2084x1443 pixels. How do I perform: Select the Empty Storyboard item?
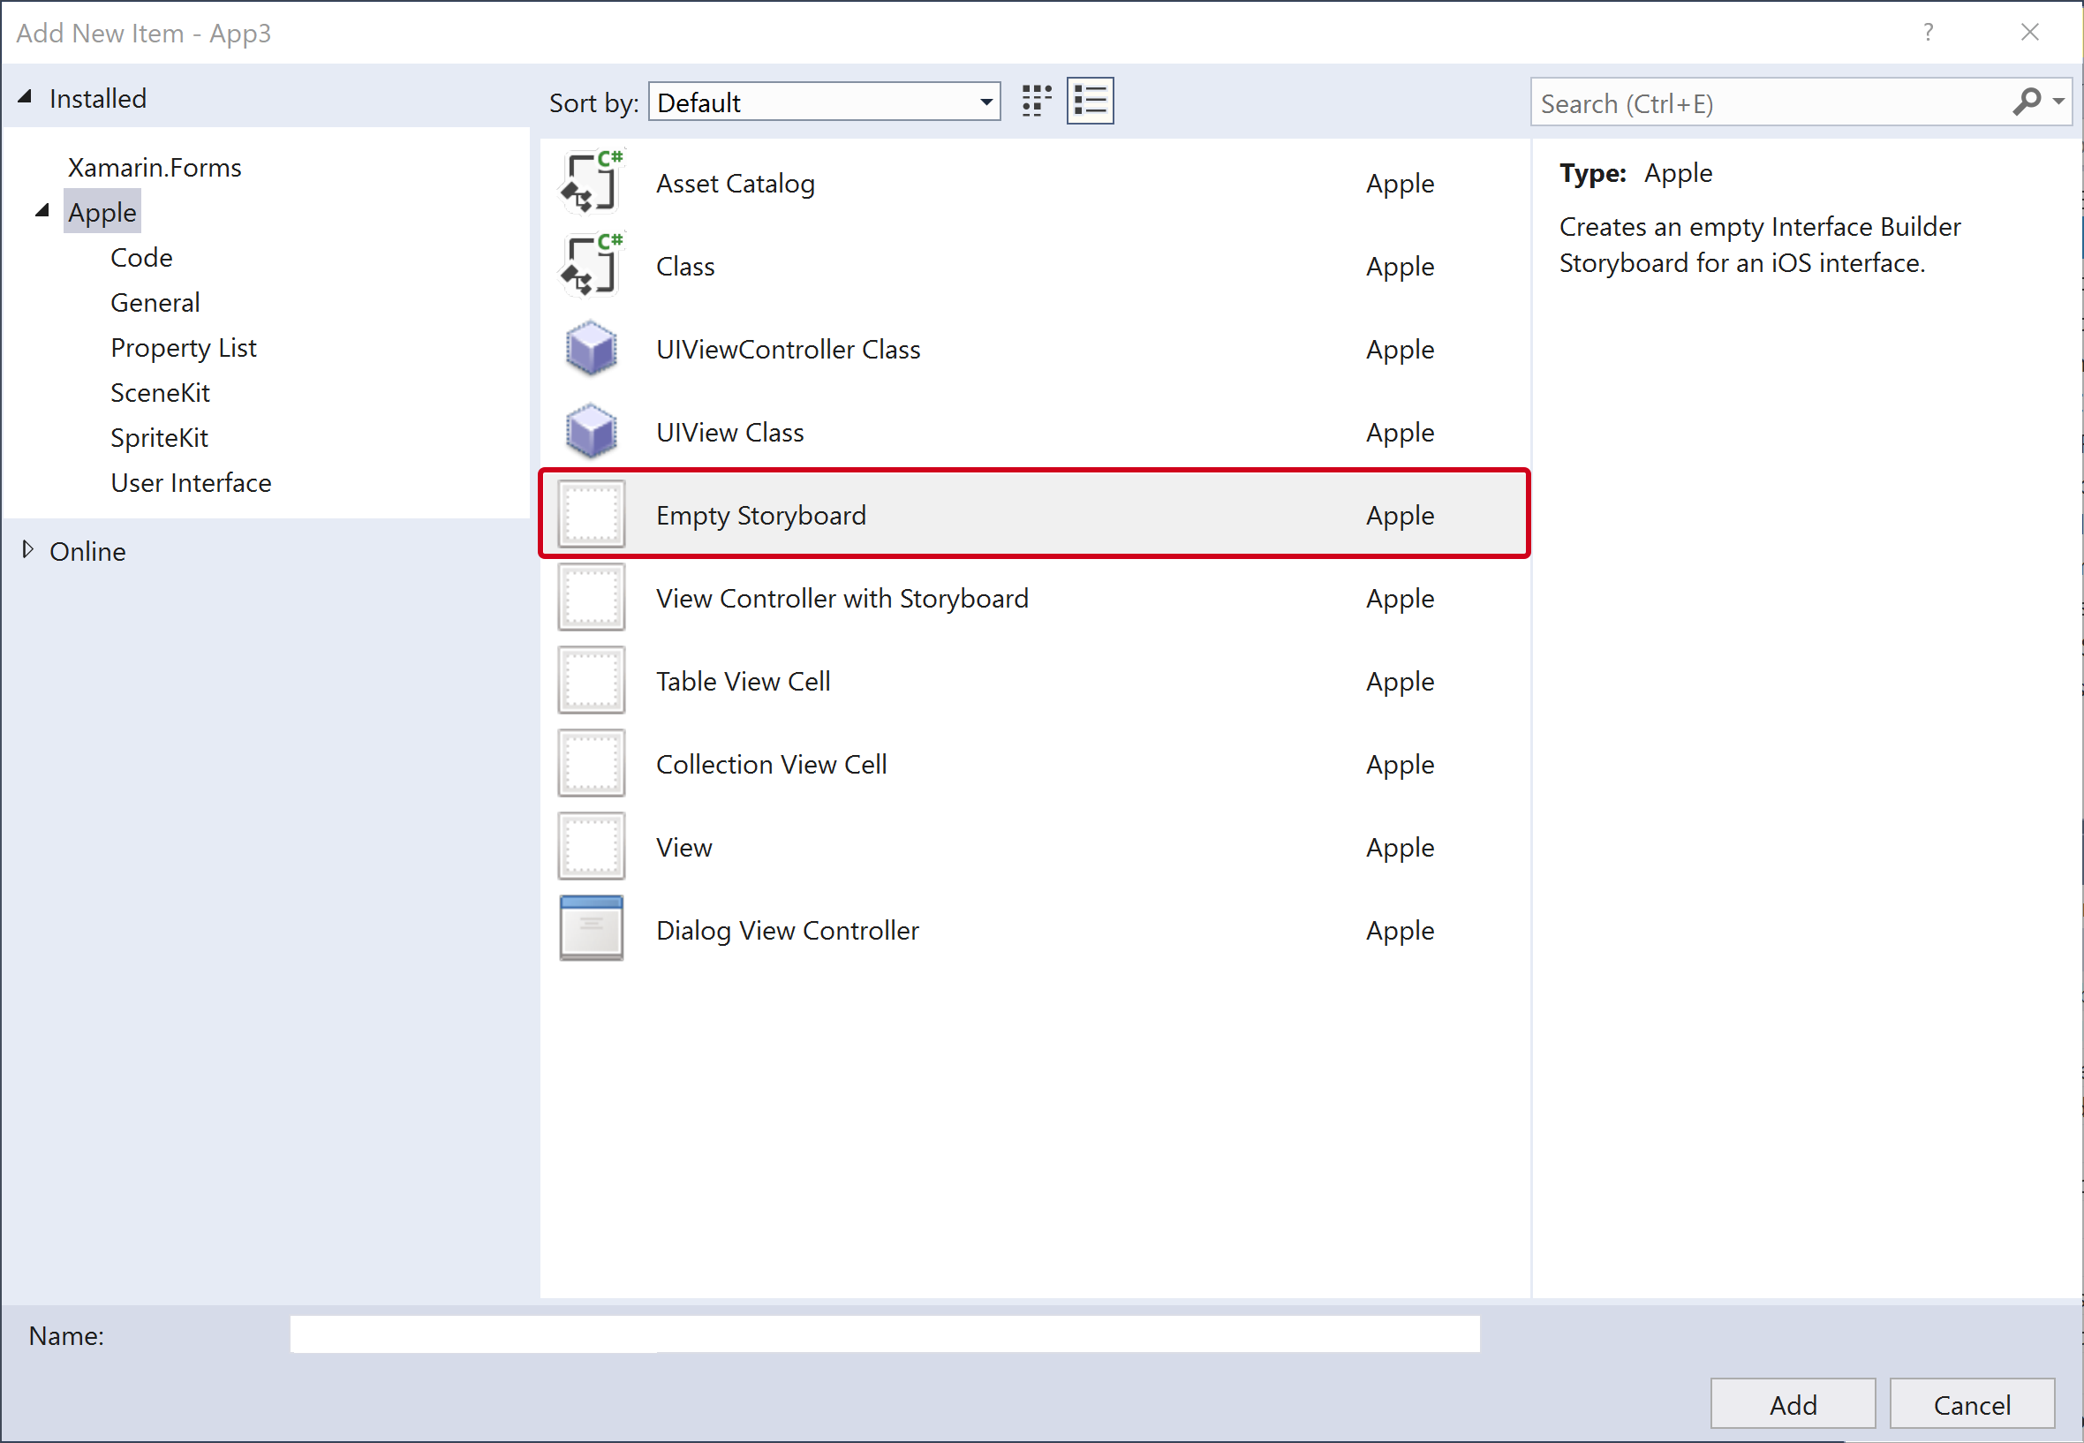(x=1026, y=515)
